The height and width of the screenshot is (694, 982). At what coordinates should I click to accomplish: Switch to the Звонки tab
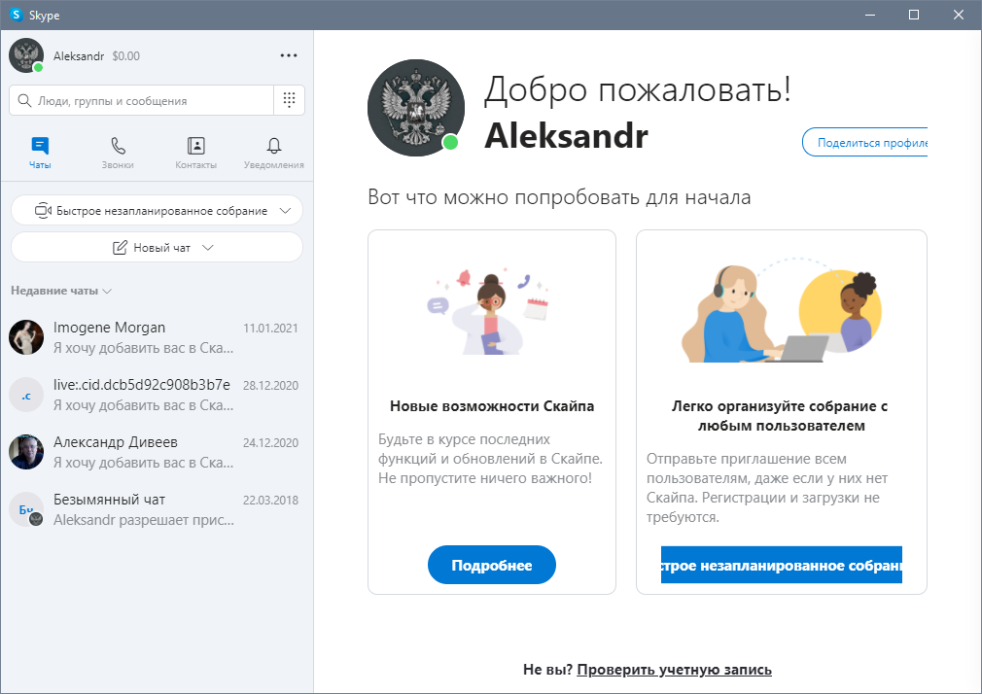pyautogui.click(x=118, y=154)
